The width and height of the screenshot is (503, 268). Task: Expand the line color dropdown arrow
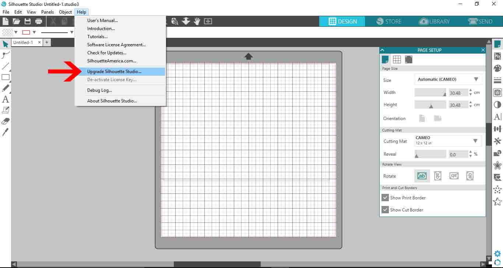click(34, 32)
